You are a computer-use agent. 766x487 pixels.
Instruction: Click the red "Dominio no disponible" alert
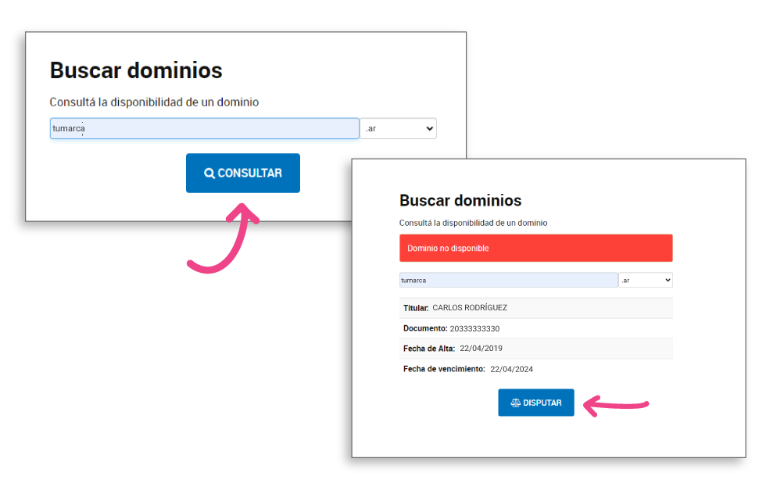(535, 248)
